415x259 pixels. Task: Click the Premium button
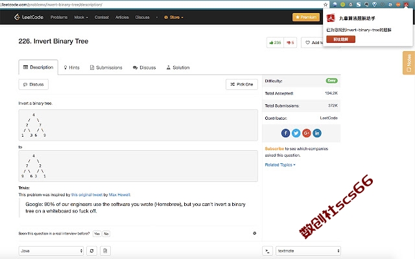(306, 17)
